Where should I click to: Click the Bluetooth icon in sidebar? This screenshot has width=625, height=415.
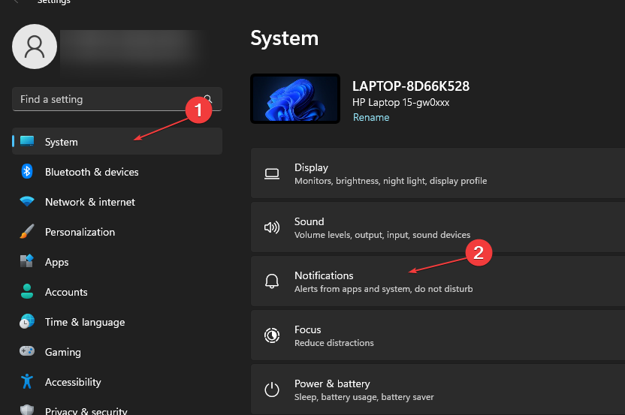coord(27,171)
